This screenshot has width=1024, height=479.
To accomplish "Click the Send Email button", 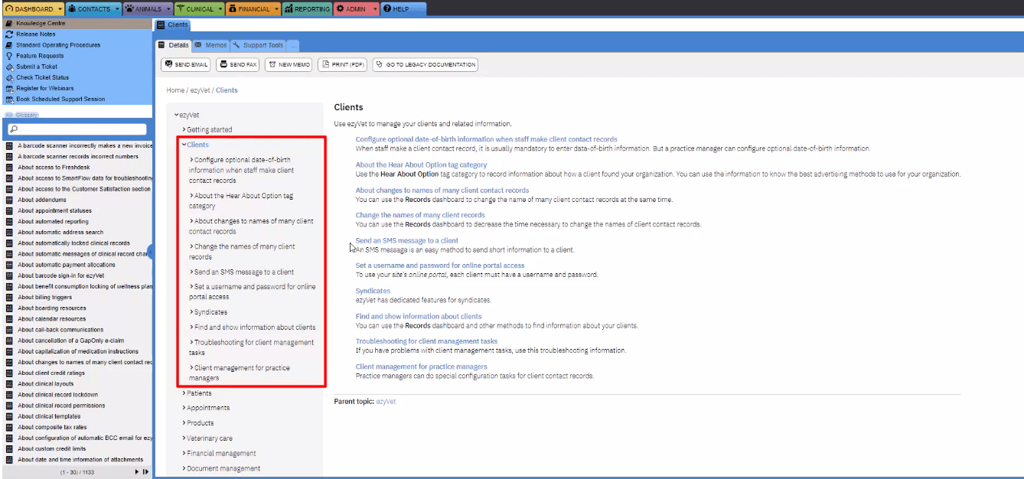I will click(186, 65).
